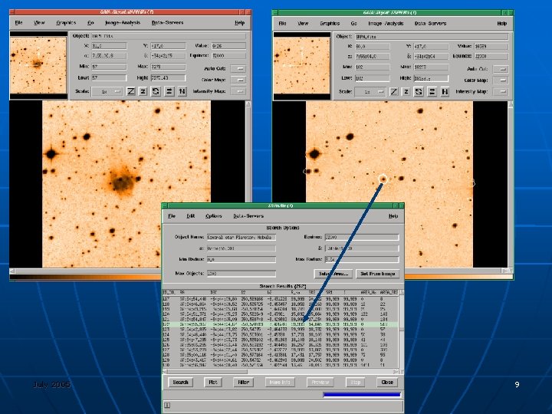Open Color Map menu button in green-titled window
The height and width of the screenshot is (414, 552).
[501, 80]
